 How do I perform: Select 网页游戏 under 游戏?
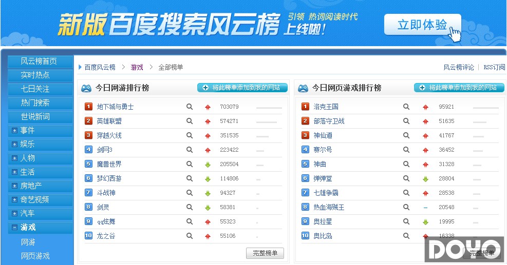35,256
